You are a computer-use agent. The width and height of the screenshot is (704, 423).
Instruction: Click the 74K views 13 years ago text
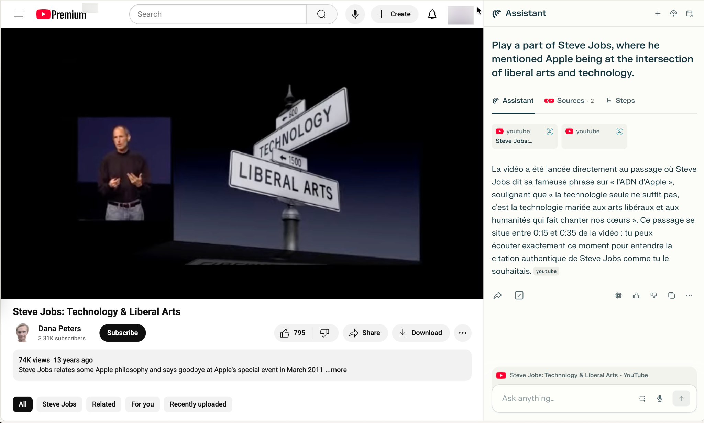coord(56,360)
